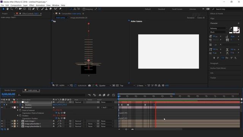Screen dimensions: 243x137
Task: Toggle Faux Bold in Character panel
Action: [214, 58]
